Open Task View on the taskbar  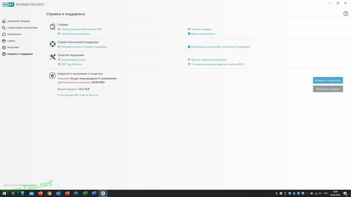pyautogui.click(x=13, y=193)
